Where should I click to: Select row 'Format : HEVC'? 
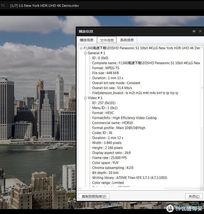tap(103, 113)
